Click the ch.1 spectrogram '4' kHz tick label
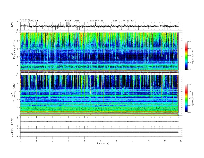The height and width of the screenshot is (158, 204). 18,57
